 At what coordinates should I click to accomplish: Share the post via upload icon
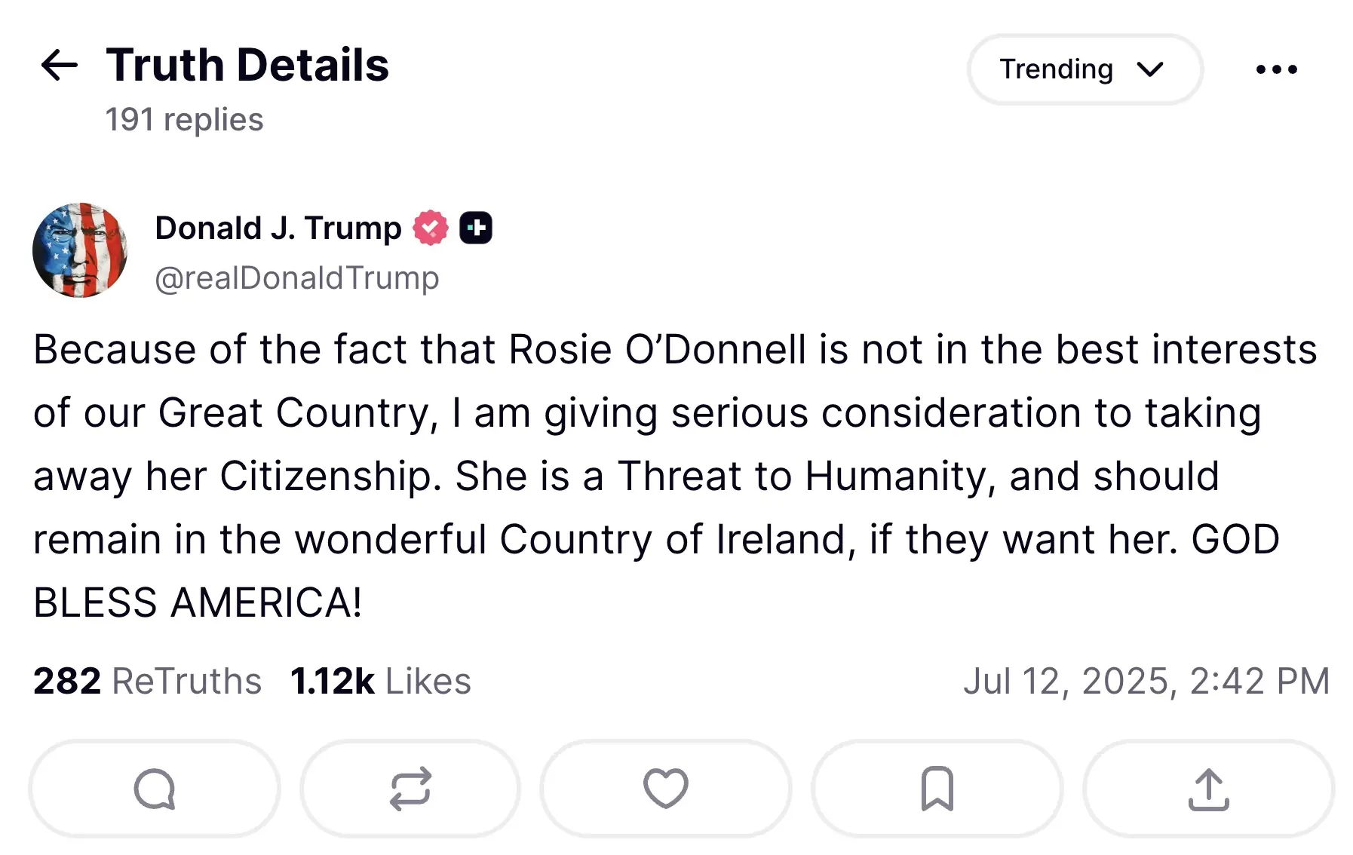1208,789
